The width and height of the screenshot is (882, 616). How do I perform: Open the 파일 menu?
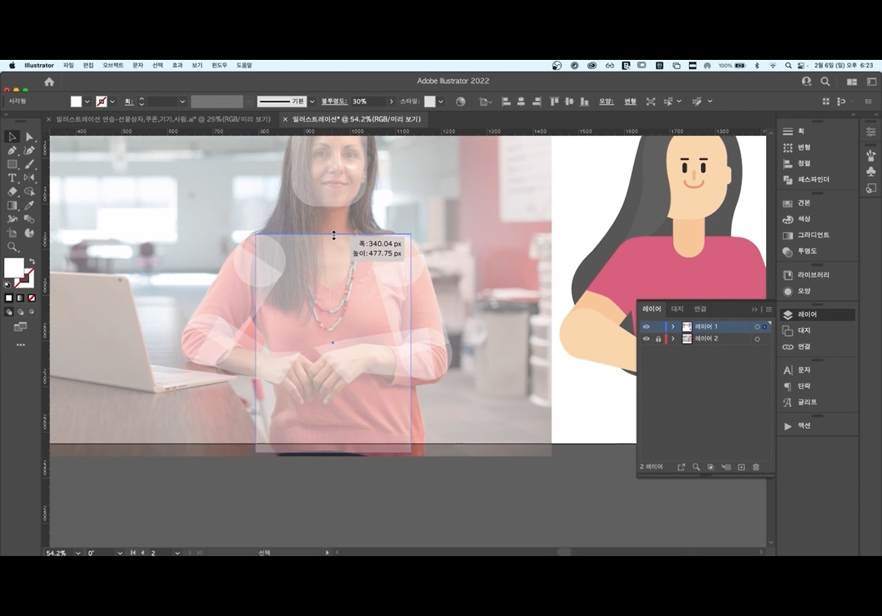tap(68, 65)
